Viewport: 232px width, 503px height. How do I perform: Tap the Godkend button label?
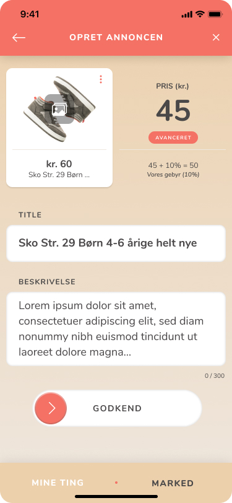pyautogui.click(x=118, y=408)
